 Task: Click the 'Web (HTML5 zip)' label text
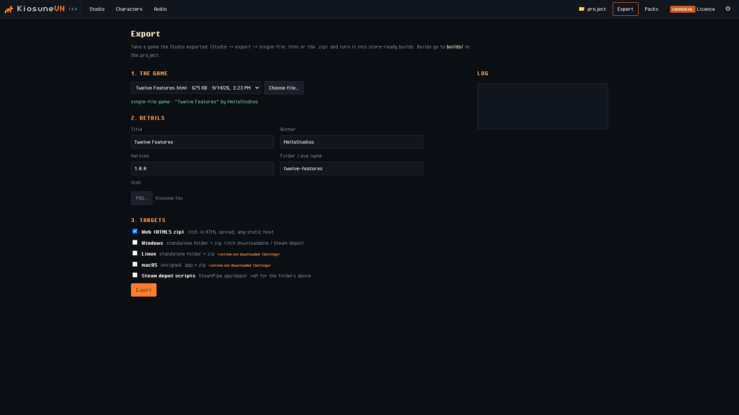tap(163, 232)
